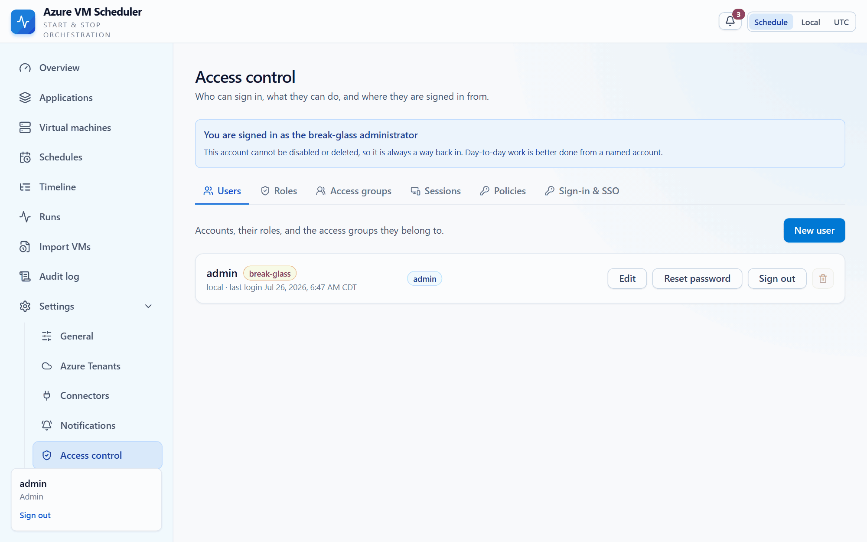Go to Applications page

click(87, 98)
